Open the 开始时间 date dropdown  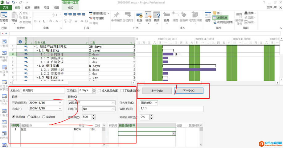[59, 102]
